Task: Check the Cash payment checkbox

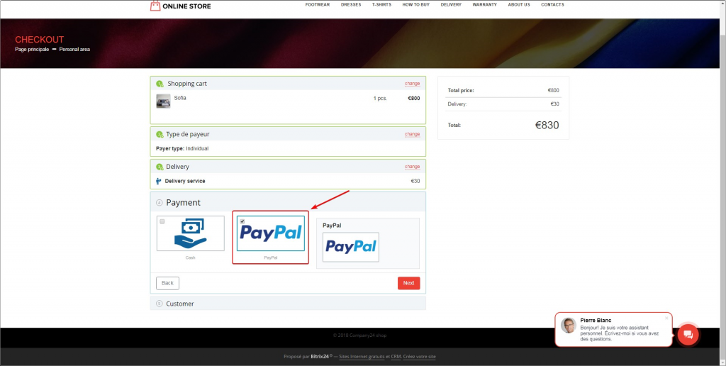Action: pos(162,221)
